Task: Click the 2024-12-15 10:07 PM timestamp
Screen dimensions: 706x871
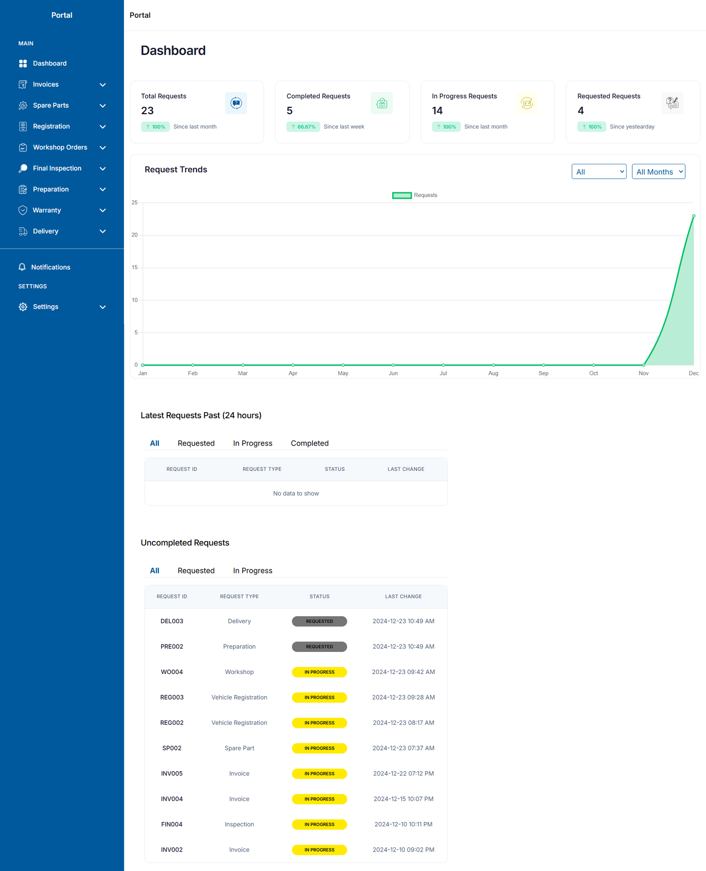Action: point(403,799)
